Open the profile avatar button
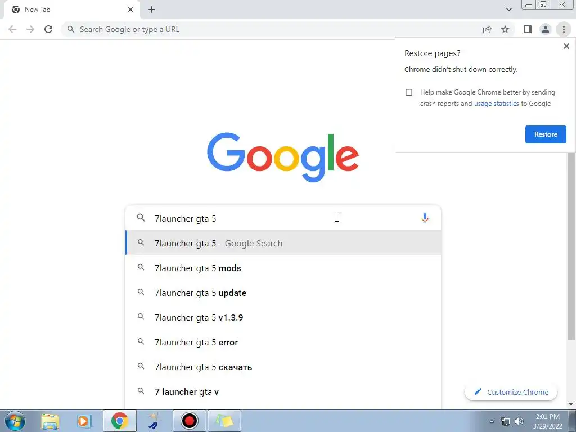 tap(546, 29)
